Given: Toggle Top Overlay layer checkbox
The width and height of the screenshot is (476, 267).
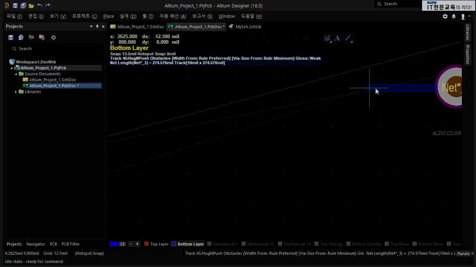Looking at the screenshot, I should click(x=316, y=244).
